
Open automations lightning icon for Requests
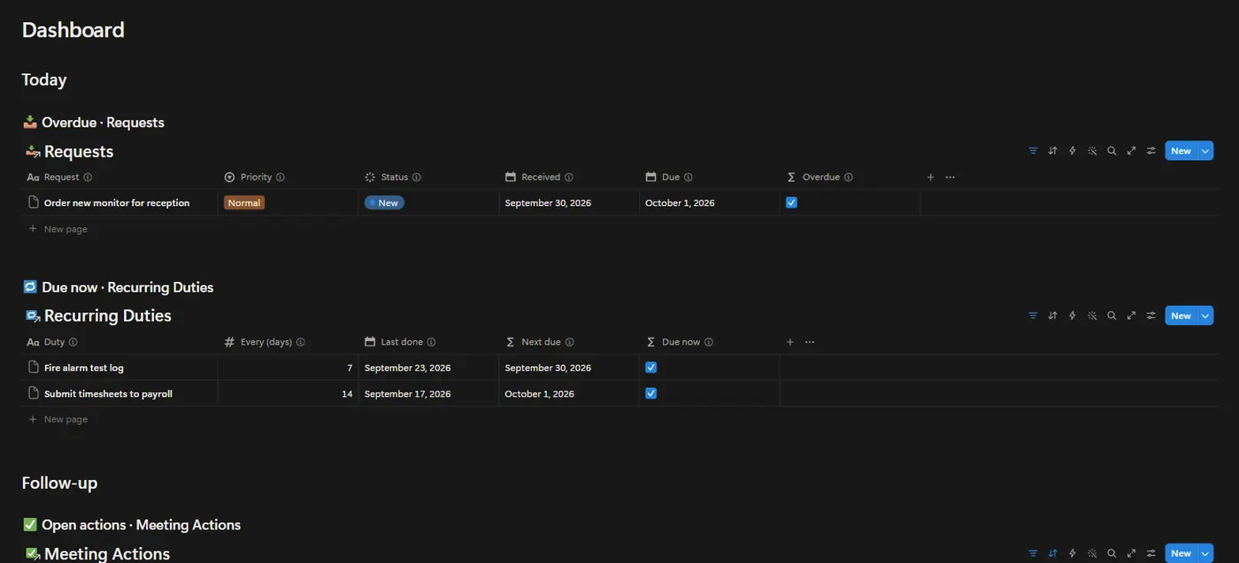point(1072,151)
